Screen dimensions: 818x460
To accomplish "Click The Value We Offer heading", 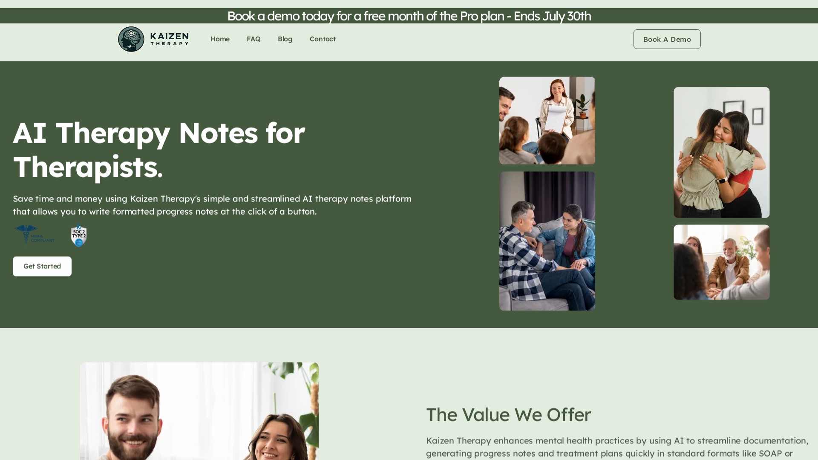I will 508,414.
